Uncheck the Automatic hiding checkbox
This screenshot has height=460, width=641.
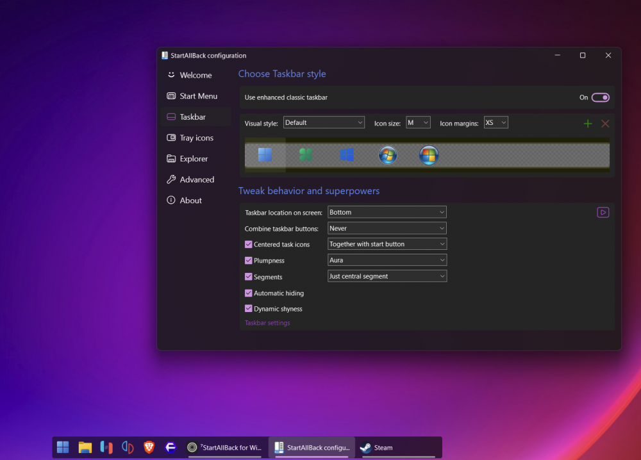click(x=249, y=293)
